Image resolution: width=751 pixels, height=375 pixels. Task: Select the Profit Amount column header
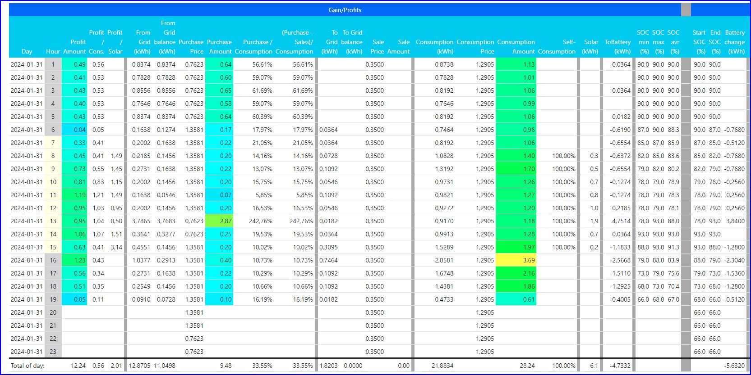coord(74,47)
